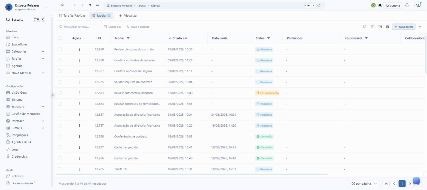Image resolution: width=427 pixels, height=190 pixels.
Task: Open the 100 por página dropdown
Action: [364, 184]
